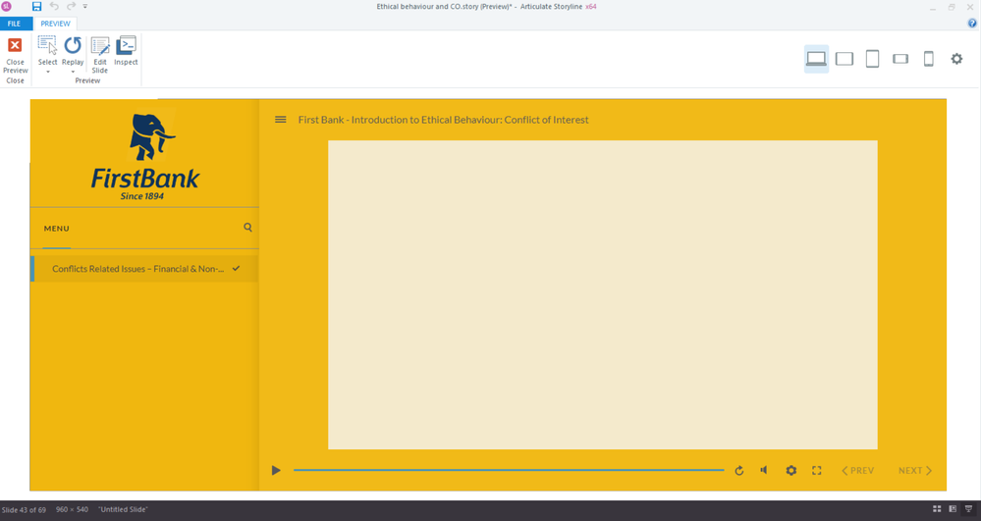Toggle full screen in the player

click(x=816, y=470)
